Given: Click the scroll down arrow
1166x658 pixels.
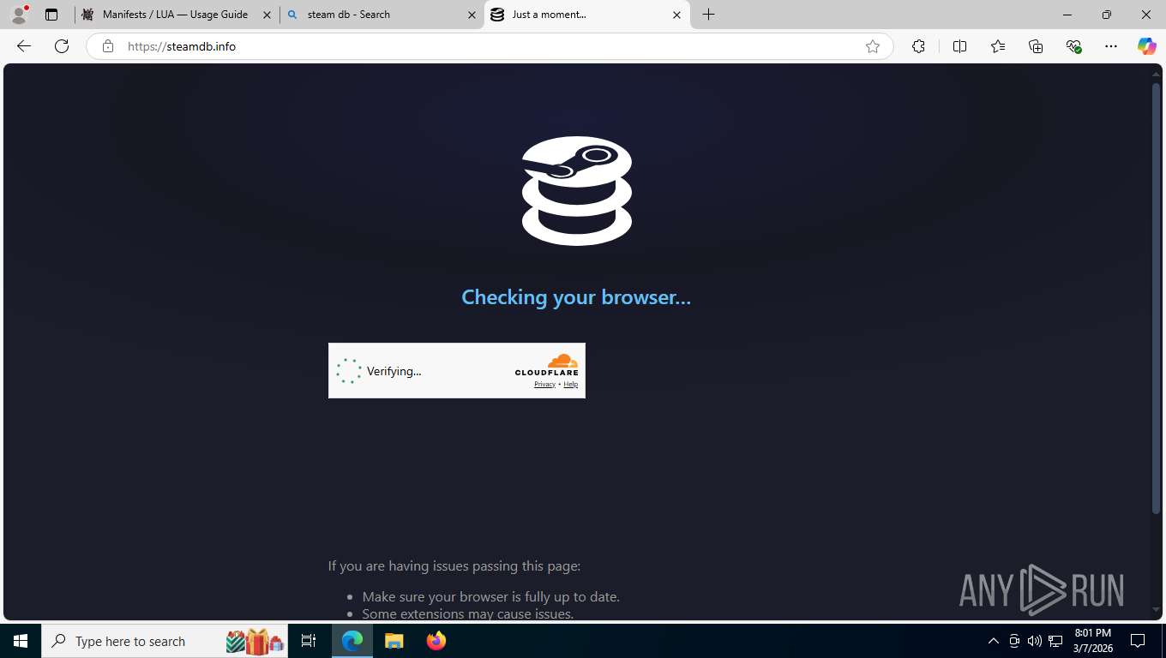Looking at the screenshot, I should 1156,610.
